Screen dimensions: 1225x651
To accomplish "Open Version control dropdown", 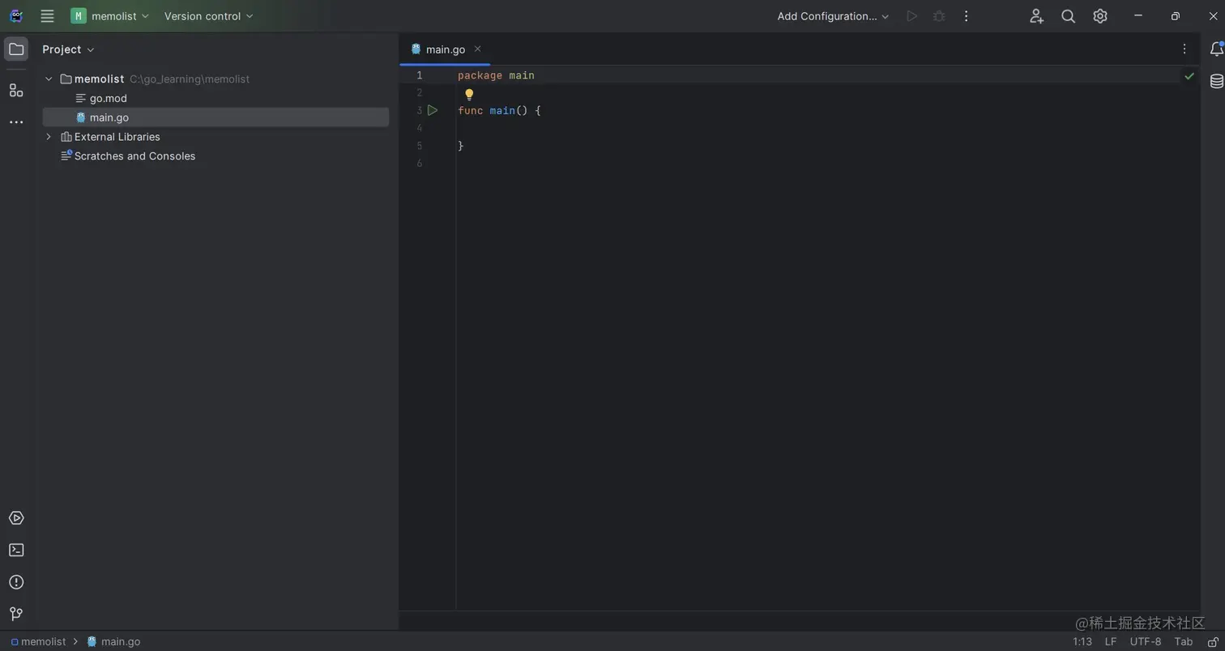I will [x=208, y=16].
